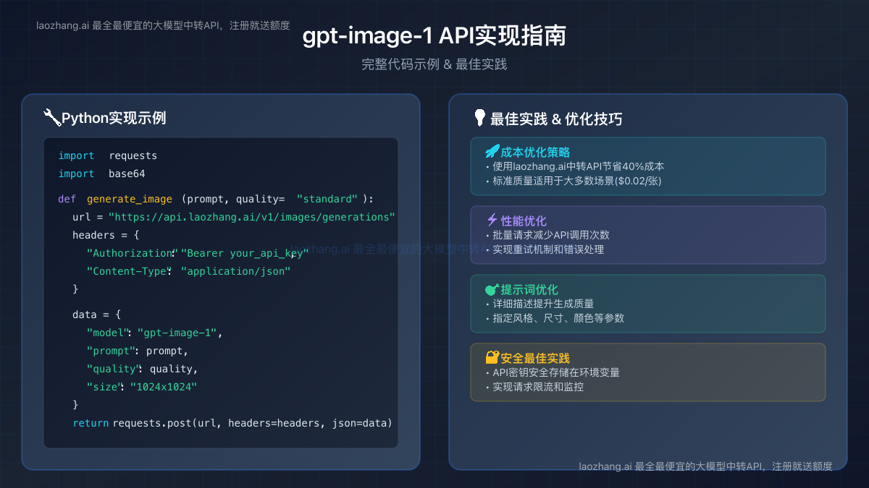Viewport: 869px width, 488px height.
Task: Click the code line import requests
Action: [108, 155]
